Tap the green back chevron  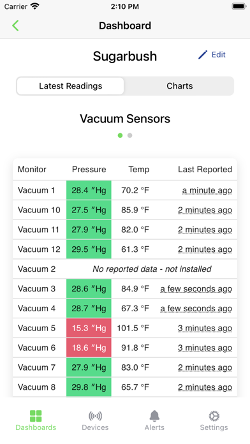[15, 26]
